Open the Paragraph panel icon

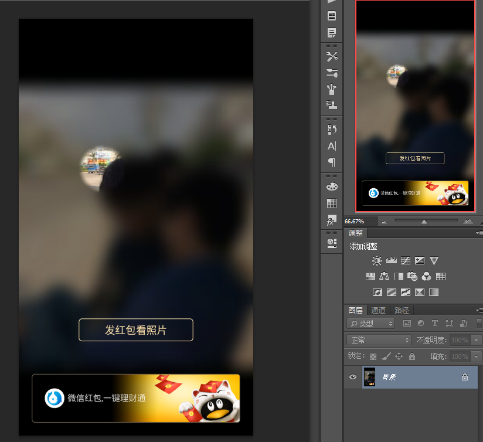pos(332,162)
